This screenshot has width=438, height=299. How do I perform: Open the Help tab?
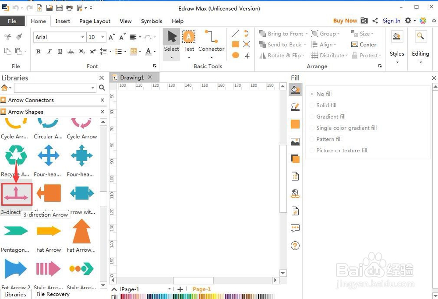click(x=178, y=21)
